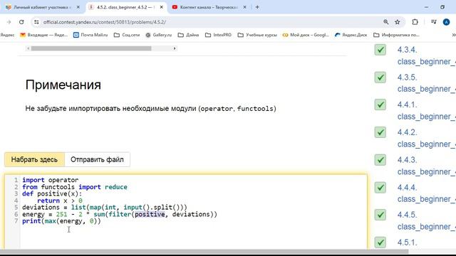Reload the page with the refresh icon
Screen dimensions: 456x256
(21, 22)
